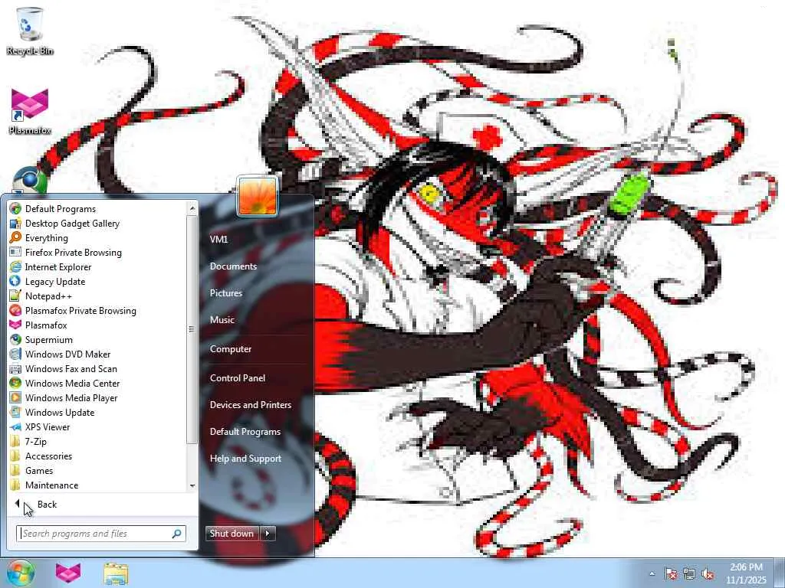Select Plasmafox desktop shortcut
Screen dimensions: 785x588
click(x=30, y=110)
